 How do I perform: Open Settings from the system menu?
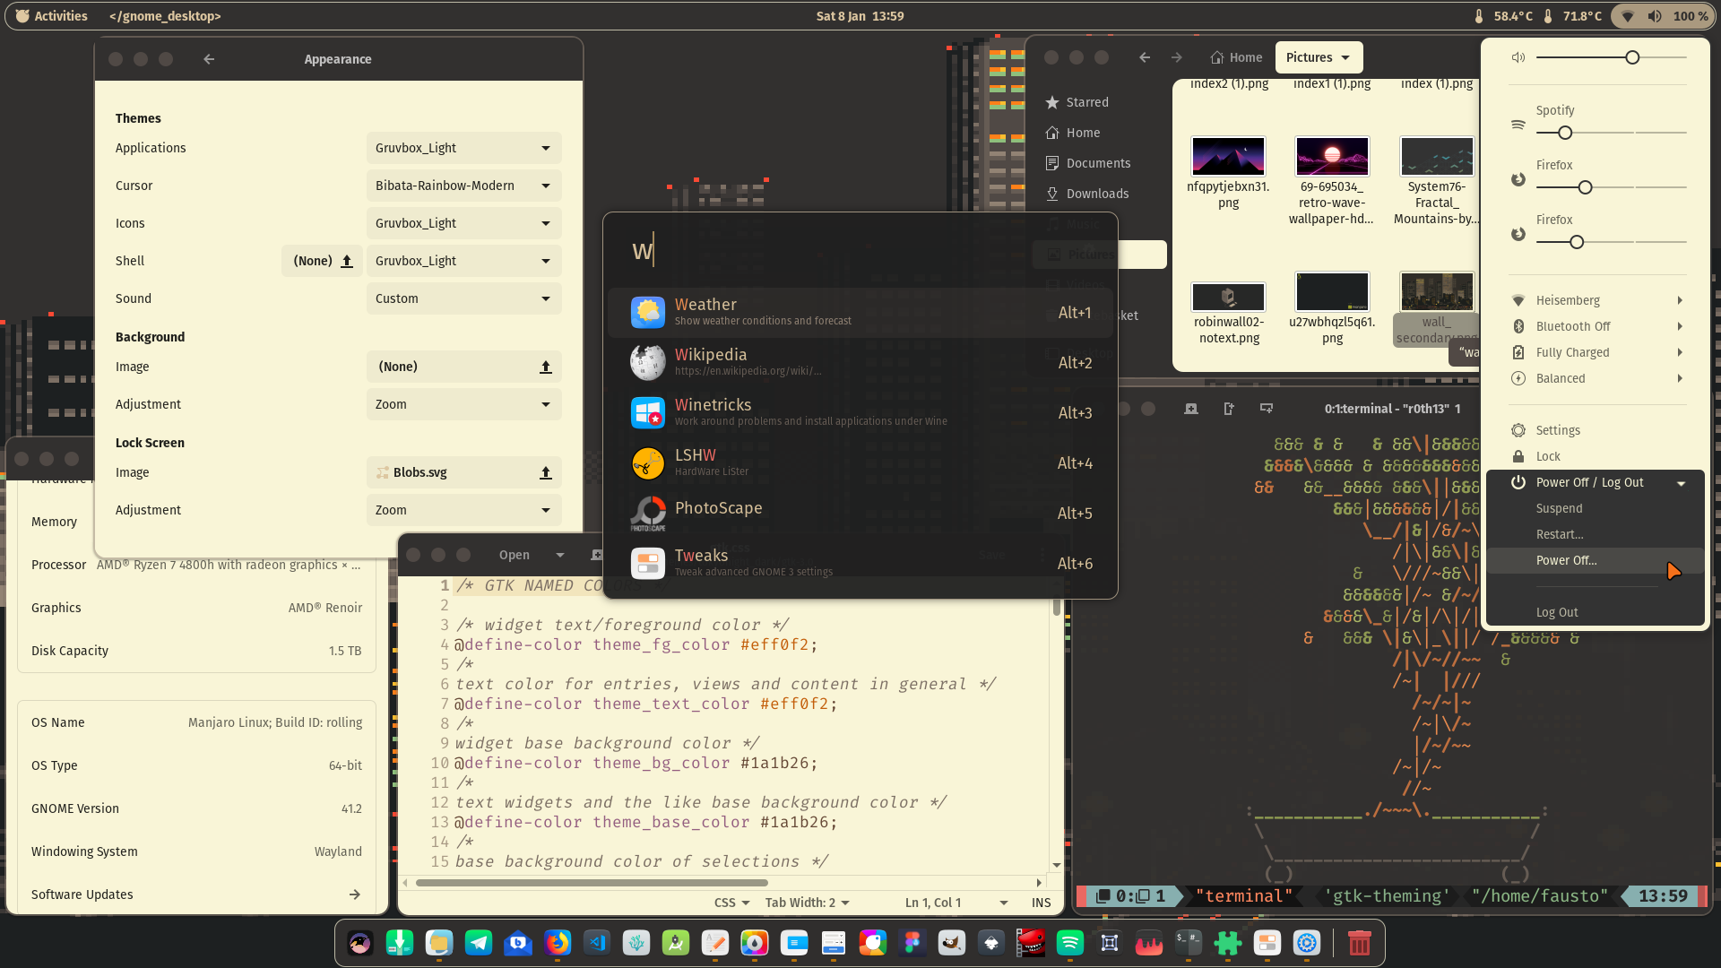(x=1596, y=430)
